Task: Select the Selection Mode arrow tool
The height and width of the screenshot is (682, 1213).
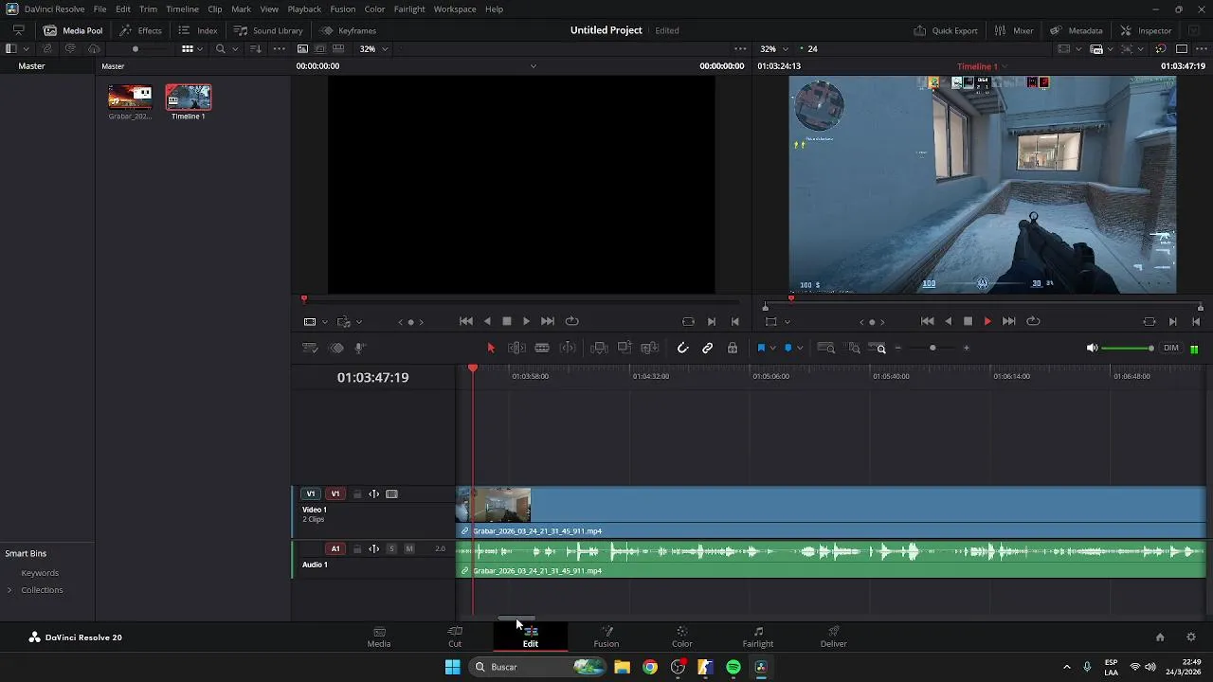Action: pyautogui.click(x=491, y=348)
